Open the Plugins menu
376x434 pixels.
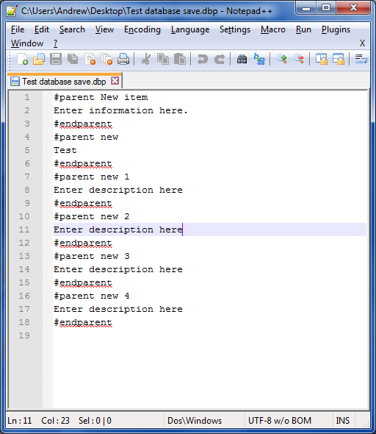point(336,29)
